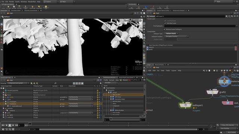Image resolution: width=239 pixels, height=134 pixels.
Task: Select the Prototypes row in scene graph
Action: click(x=51, y=102)
